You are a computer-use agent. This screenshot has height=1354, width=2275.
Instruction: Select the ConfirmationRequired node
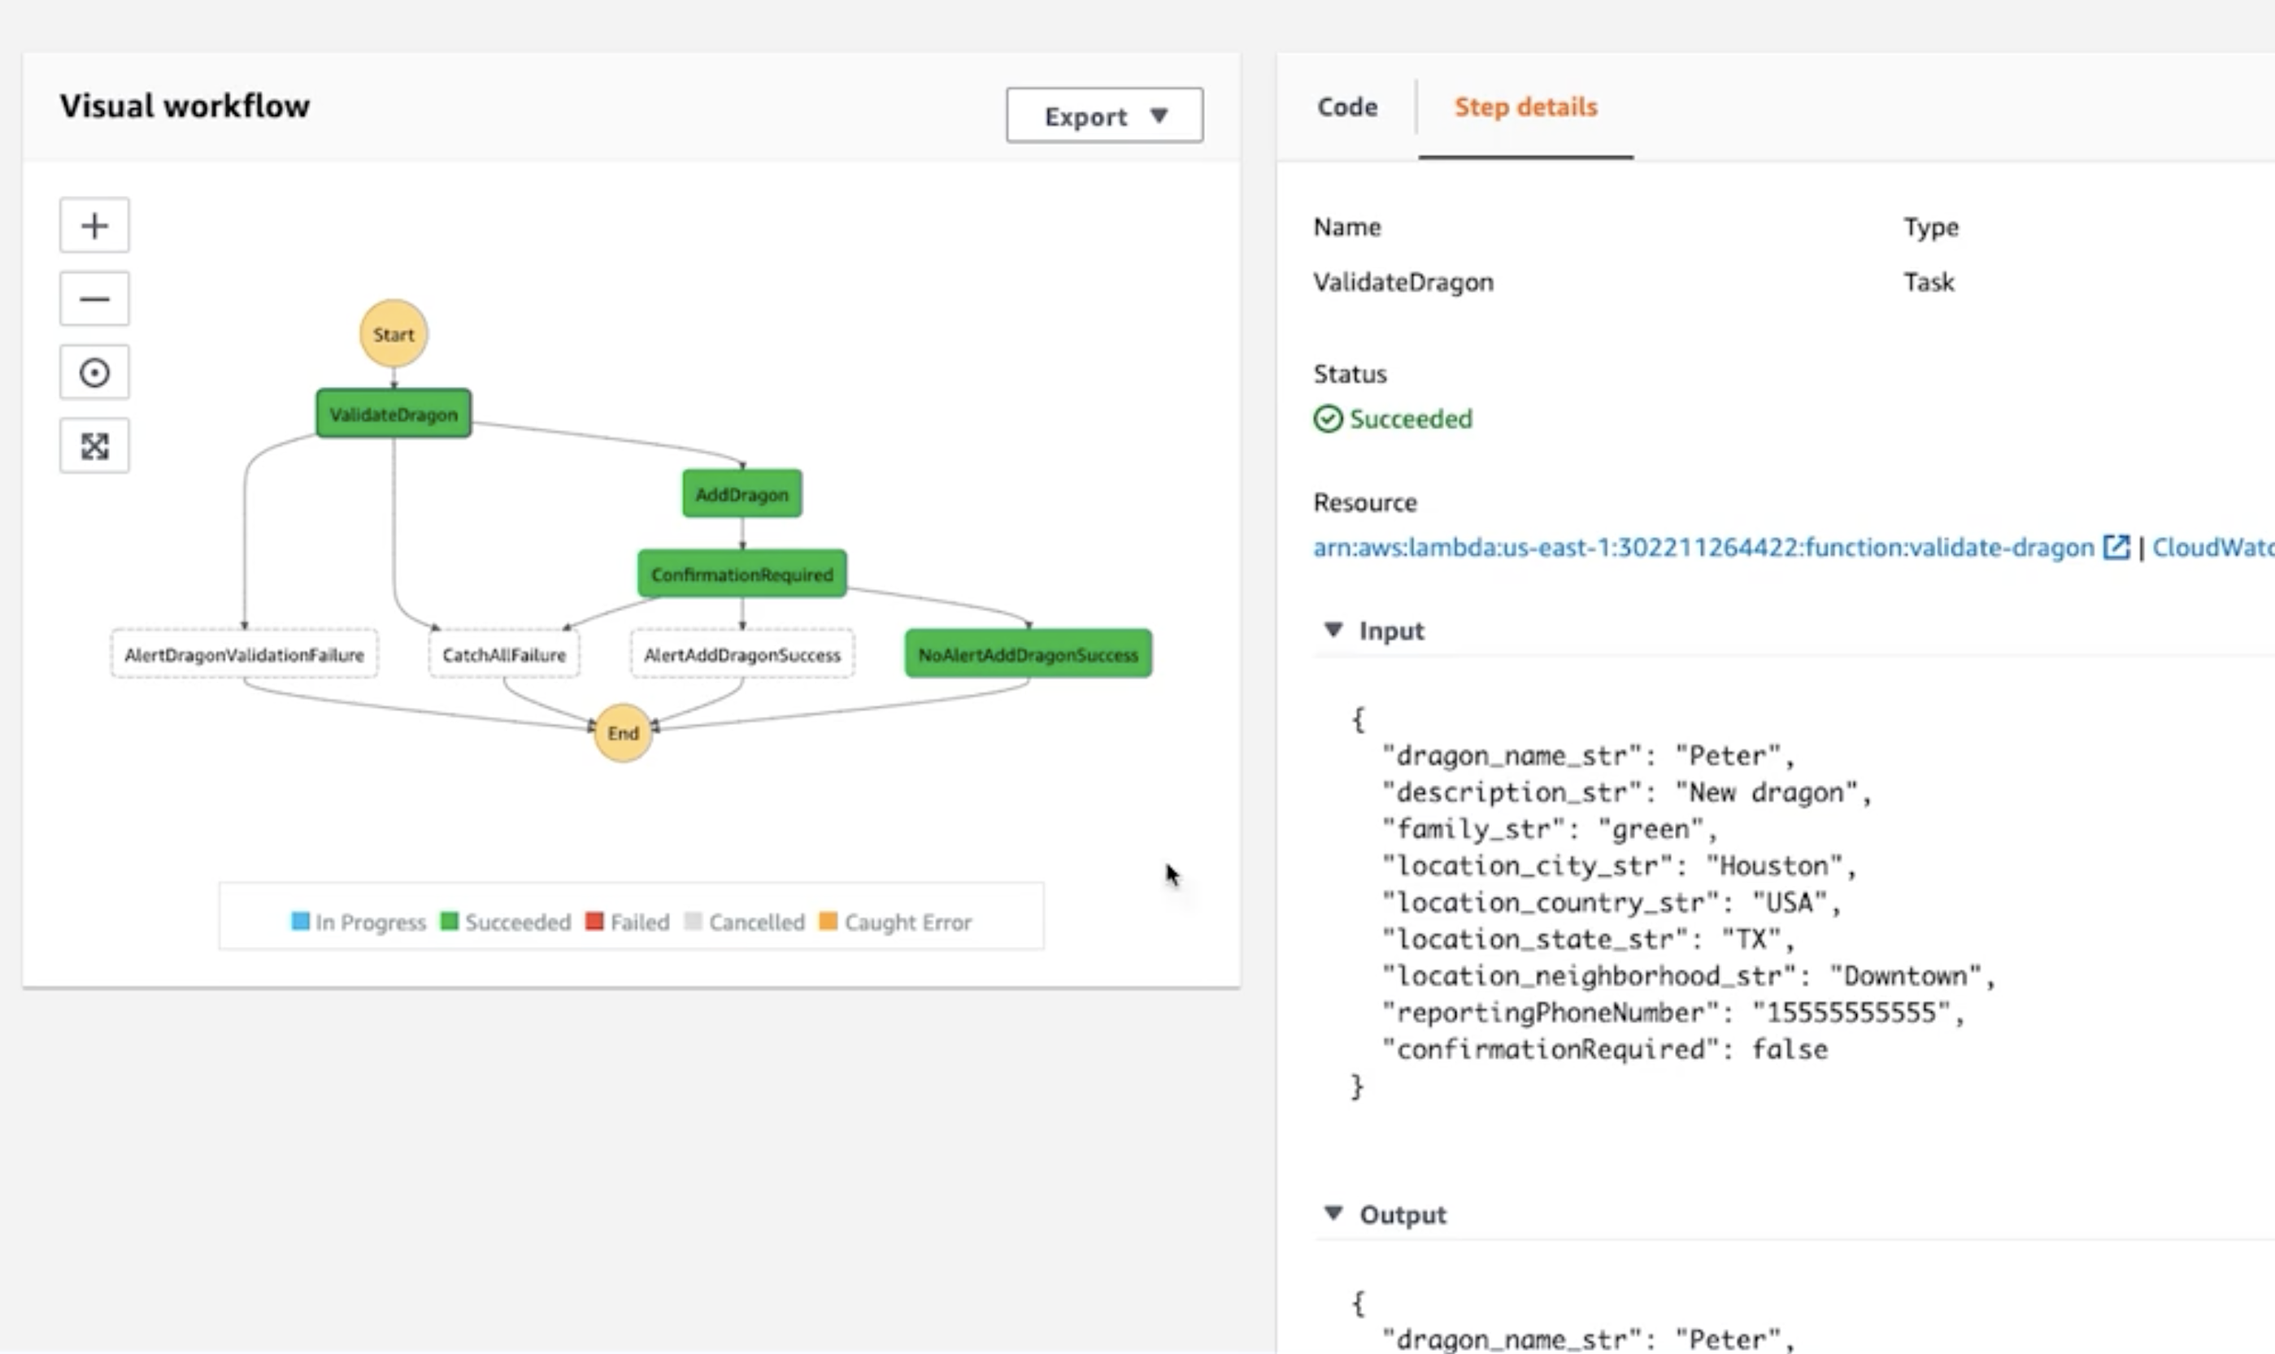pyautogui.click(x=741, y=574)
